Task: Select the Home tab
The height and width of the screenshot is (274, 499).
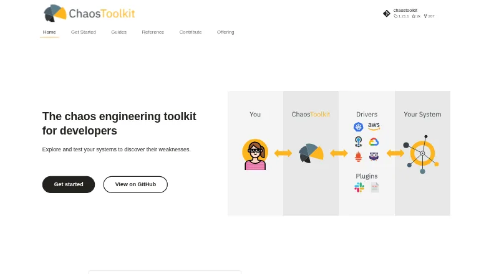Action: pyautogui.click(x=49, y=32)
